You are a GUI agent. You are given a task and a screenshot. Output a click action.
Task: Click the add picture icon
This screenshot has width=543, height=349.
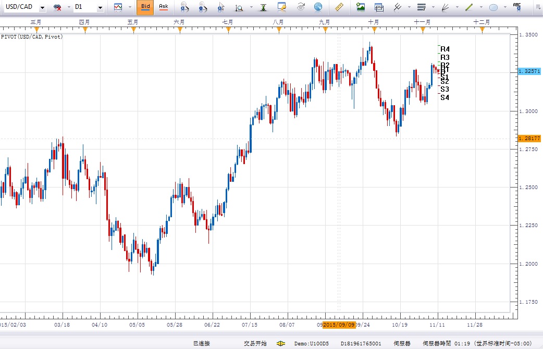point(361,7)
